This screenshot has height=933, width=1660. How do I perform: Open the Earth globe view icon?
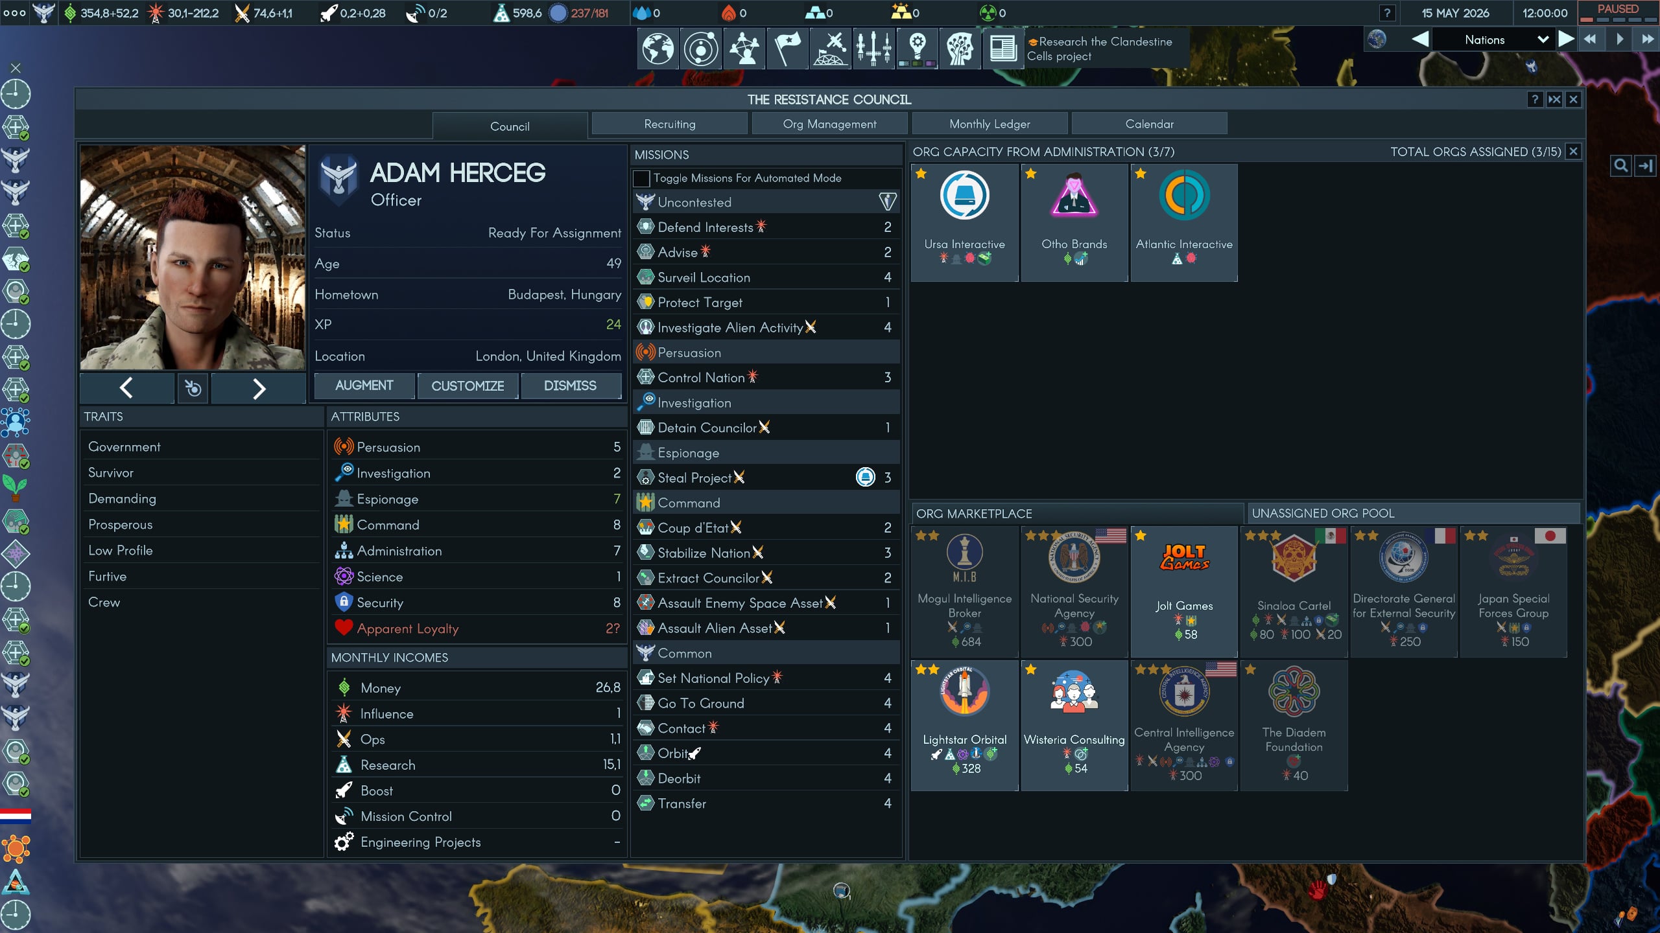[x=658, y=49]
